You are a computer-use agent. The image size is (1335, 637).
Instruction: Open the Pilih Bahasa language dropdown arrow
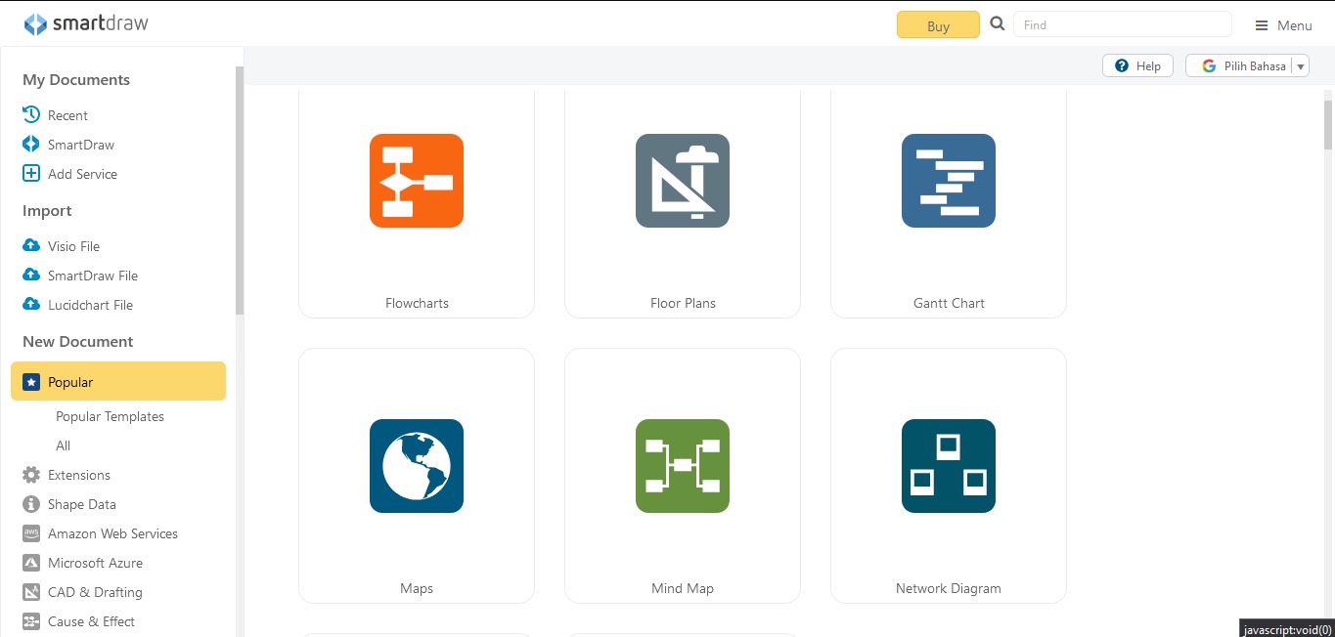[x=1301, y=66]
